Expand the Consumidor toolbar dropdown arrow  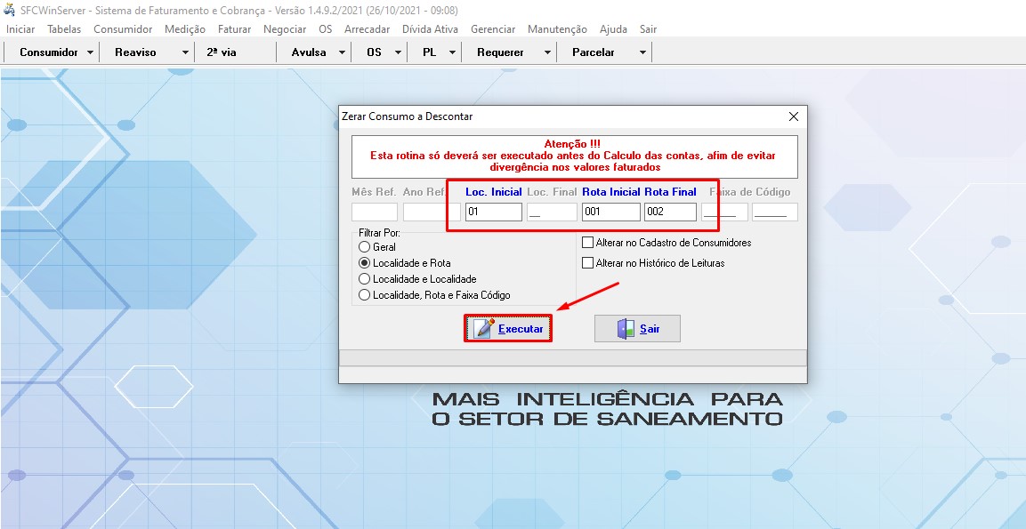[91, 52]
